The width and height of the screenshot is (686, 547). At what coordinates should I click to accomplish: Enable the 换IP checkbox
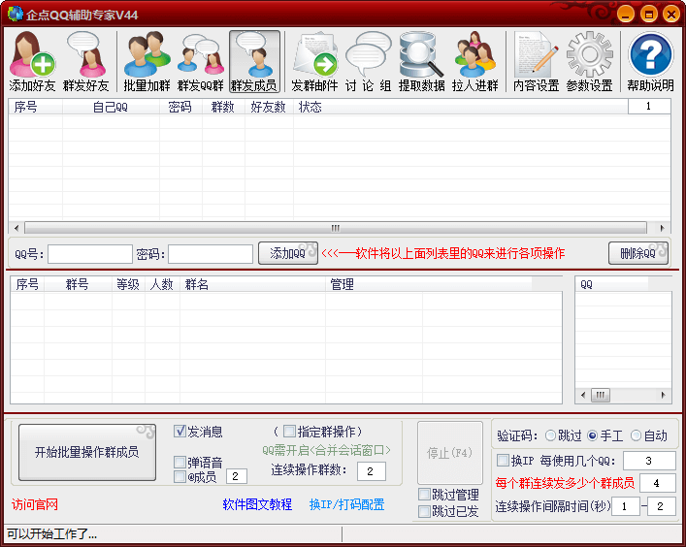504,460
